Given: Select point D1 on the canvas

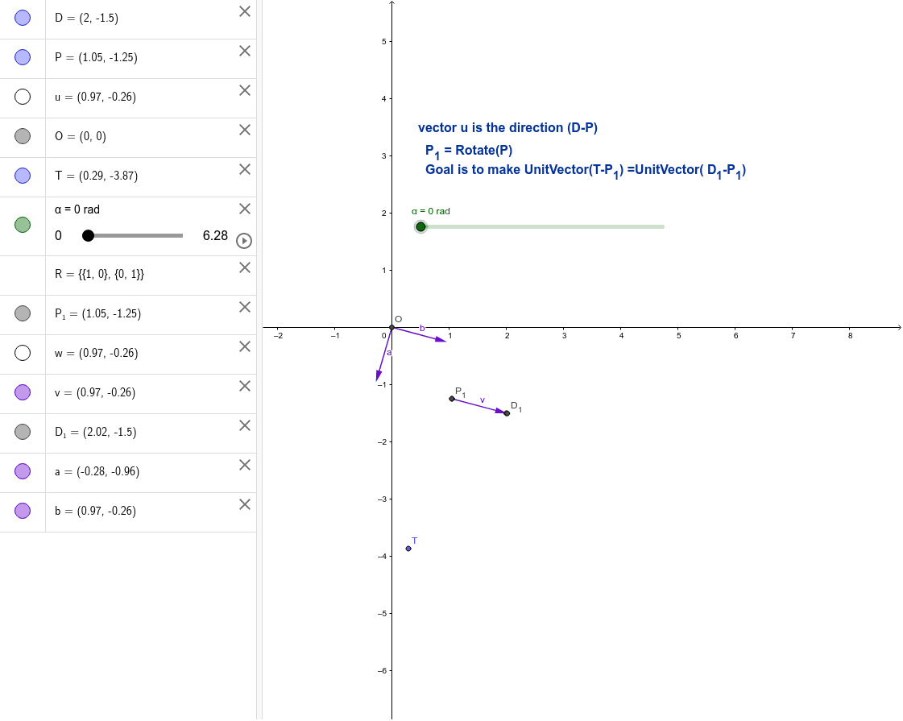Looking at the screenshot, I should pyautogui.click(x=507, y=412).
